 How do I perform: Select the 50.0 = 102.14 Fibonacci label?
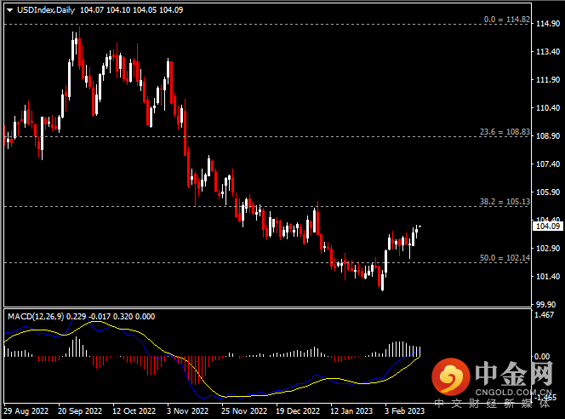[504, 257]
